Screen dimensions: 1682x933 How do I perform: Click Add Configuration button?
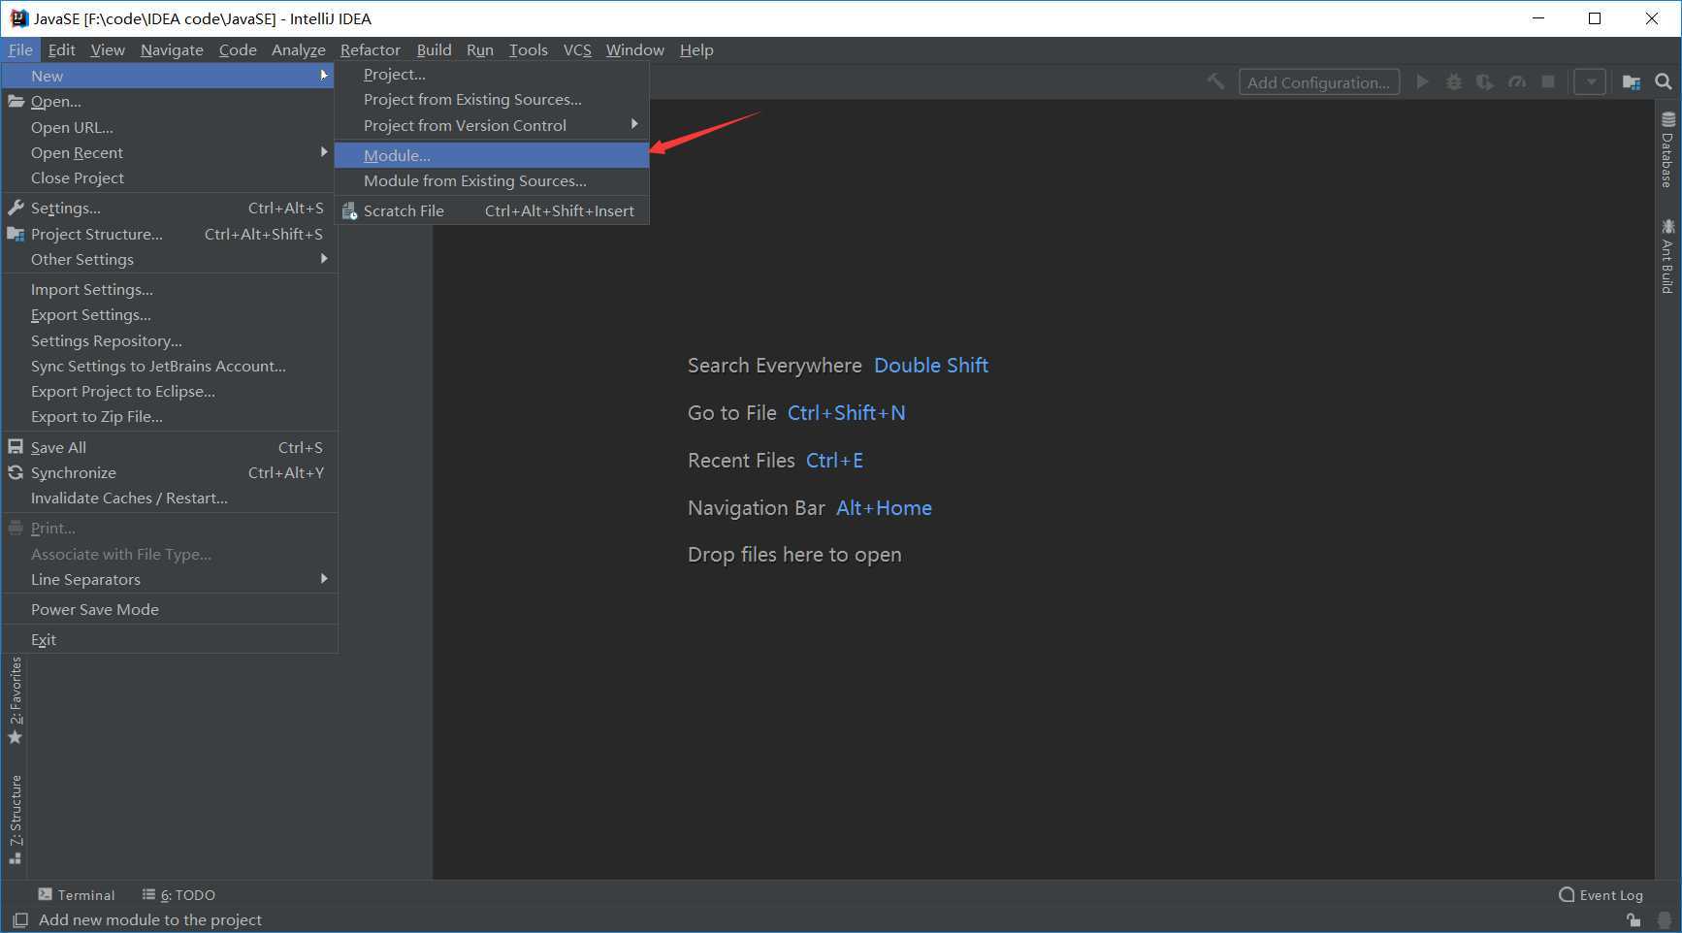(1319, 81)
